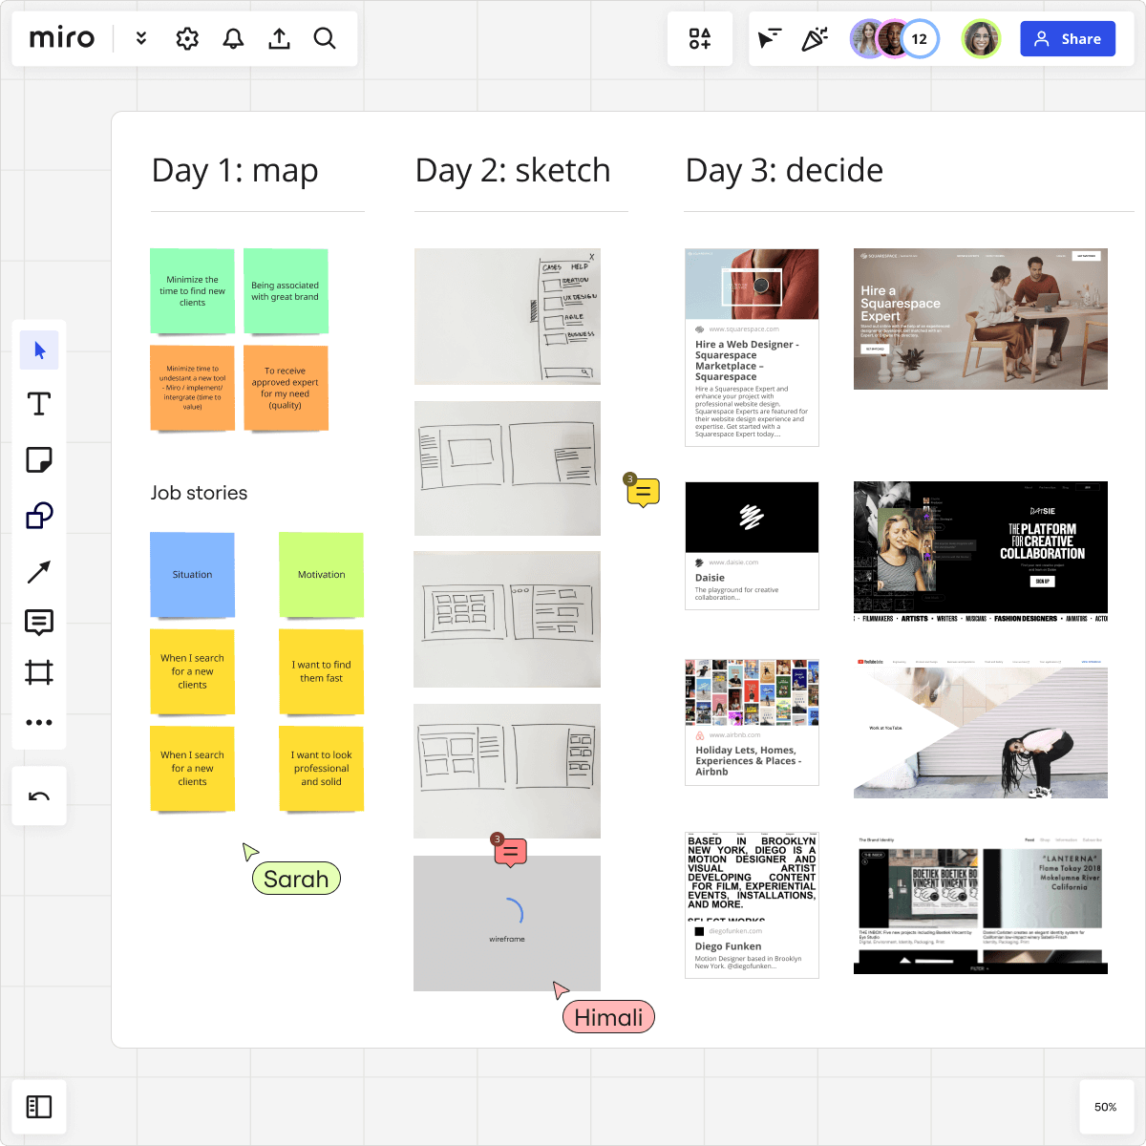The height and width of the screenshot is (1146, 1146).
Task: Select Hire a Squarespace Expert screenshot
Action: pyautogui.click(x=981, y=319)
